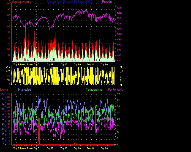This screenshot has width=191, height=152.
Task: Click the 16 value on red rain axis
Action: [9, 117]
